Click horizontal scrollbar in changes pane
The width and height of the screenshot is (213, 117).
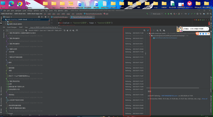173,88
